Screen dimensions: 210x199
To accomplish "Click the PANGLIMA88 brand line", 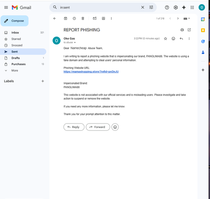I will pos(71,87).
